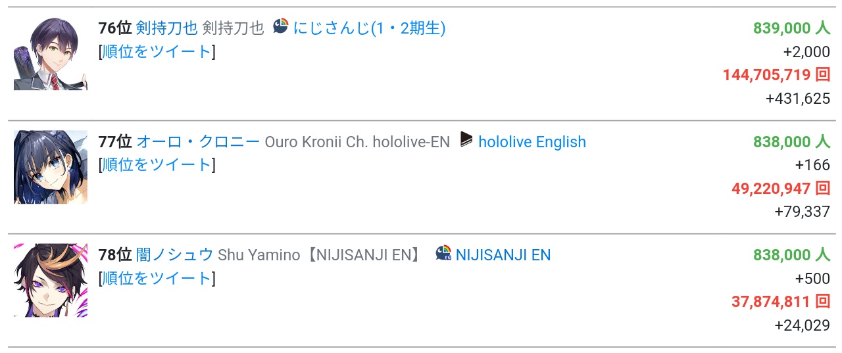
Task: Tweet the rank for 77位 Ouro Kronii
Action: [x=157, y=164]
